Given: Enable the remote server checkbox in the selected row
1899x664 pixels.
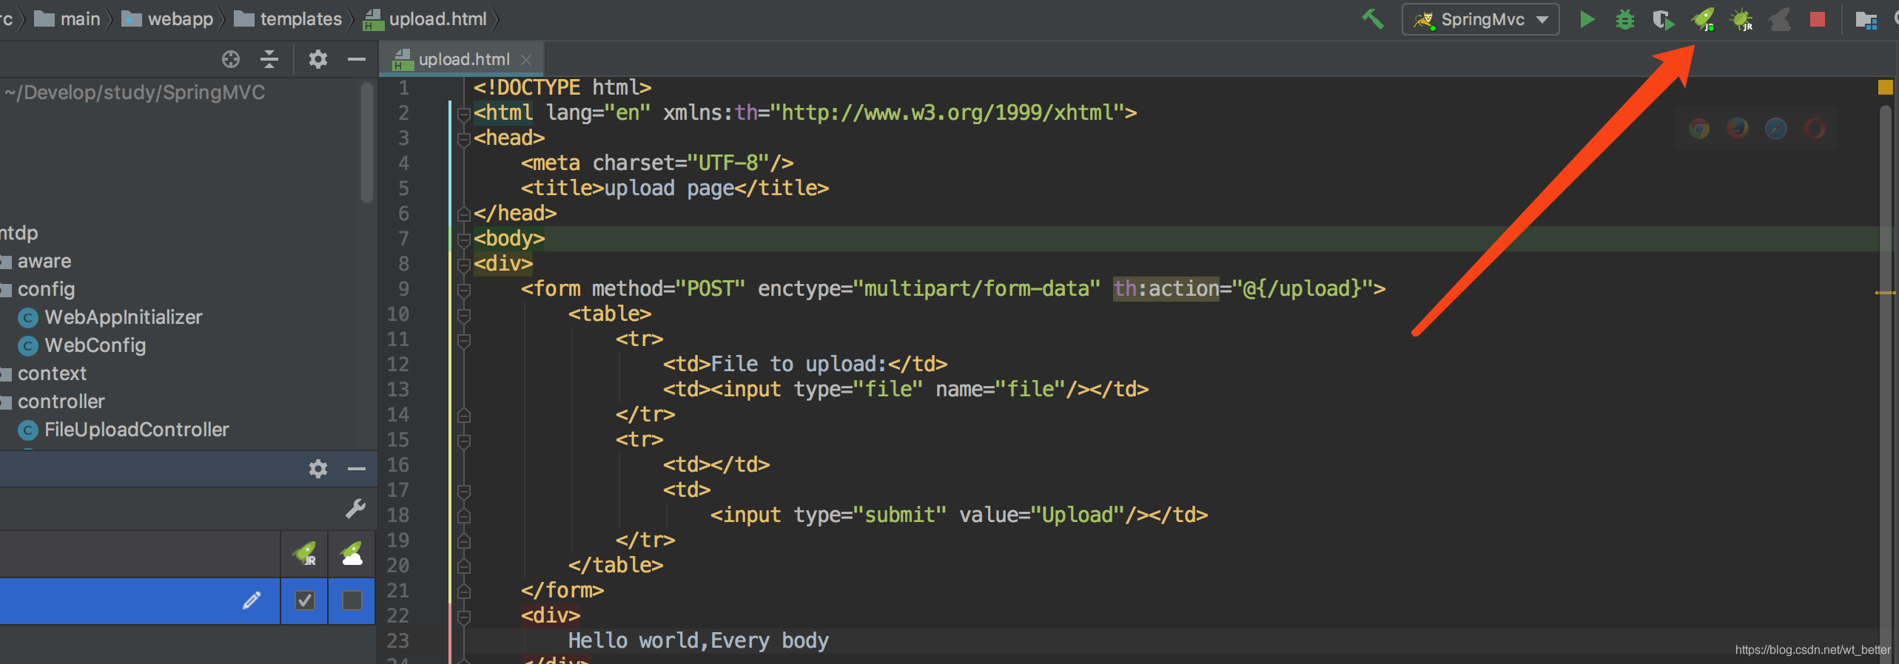Looking at the screenshot, I should coord(352,600).
